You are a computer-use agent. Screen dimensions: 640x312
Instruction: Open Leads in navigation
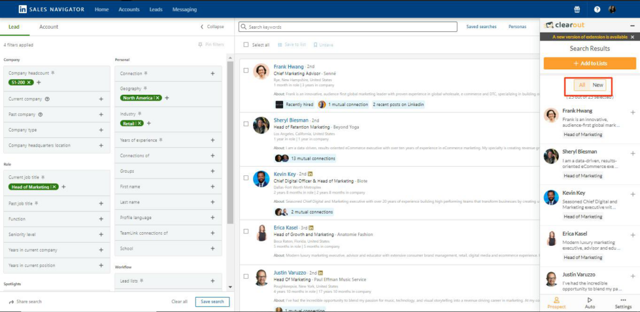coord(156,9)
